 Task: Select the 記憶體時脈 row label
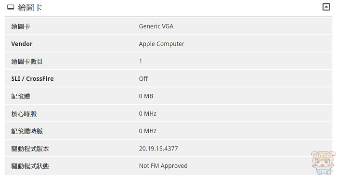pyautogui.click(x=27, y=131)
